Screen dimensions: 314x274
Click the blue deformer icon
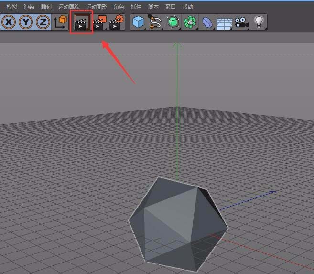click(x=207, y=22)
